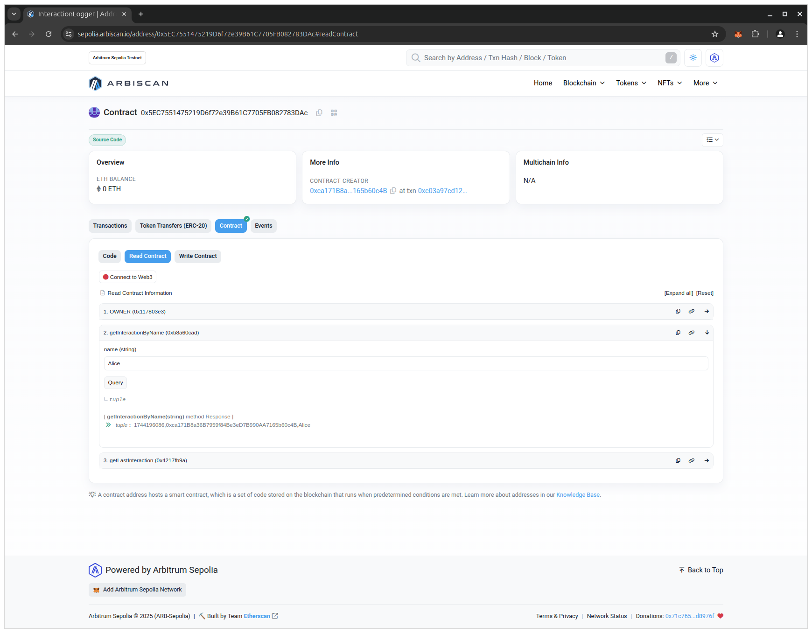Viewport: 812px width, 633px height.
Task: Click the Arbiscan network logo button
Action: coord(714,58)
